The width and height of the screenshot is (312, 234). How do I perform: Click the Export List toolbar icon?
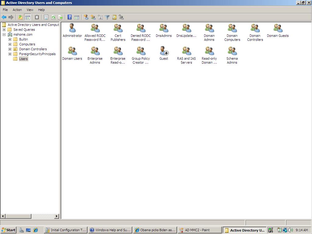(60, 17)
